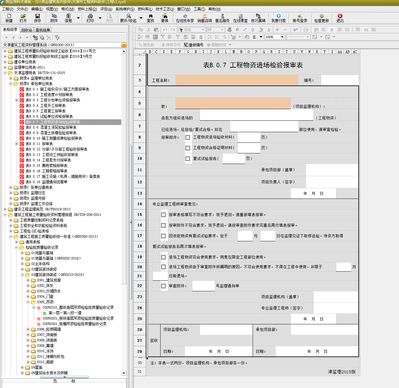Click the fill color bucket icon
The image size is (399, 388).
261,29
